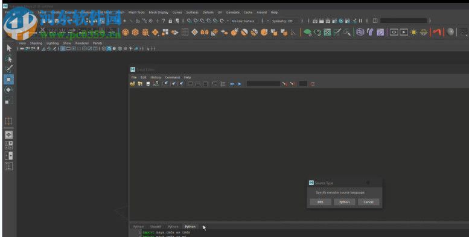Click the yellow wireframe globe shelf icon

tap(424, 32)
